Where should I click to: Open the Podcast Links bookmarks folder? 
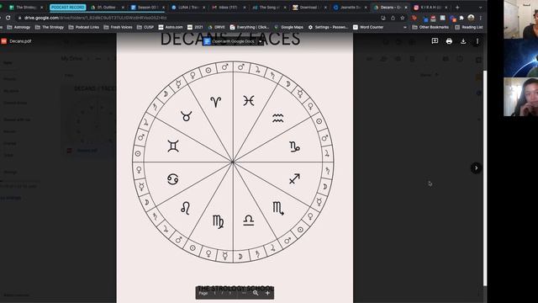(84, 27)
